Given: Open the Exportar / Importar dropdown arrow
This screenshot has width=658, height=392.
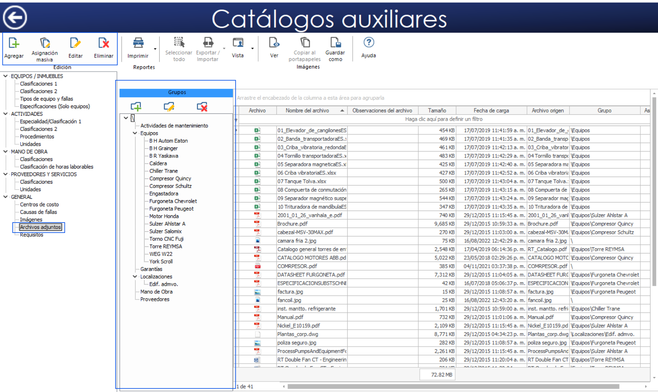Looking at the screenshot, I should tap(224, 49).
